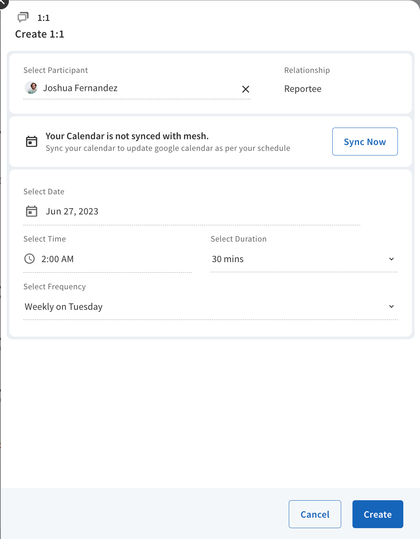Click the clock icon beside time

30,259
